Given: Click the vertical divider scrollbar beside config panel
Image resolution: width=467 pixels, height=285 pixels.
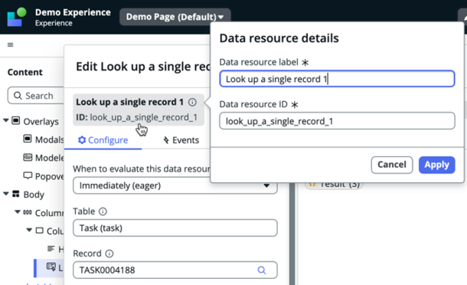Looking at the screenshot, I should click(x=292, y=233).
